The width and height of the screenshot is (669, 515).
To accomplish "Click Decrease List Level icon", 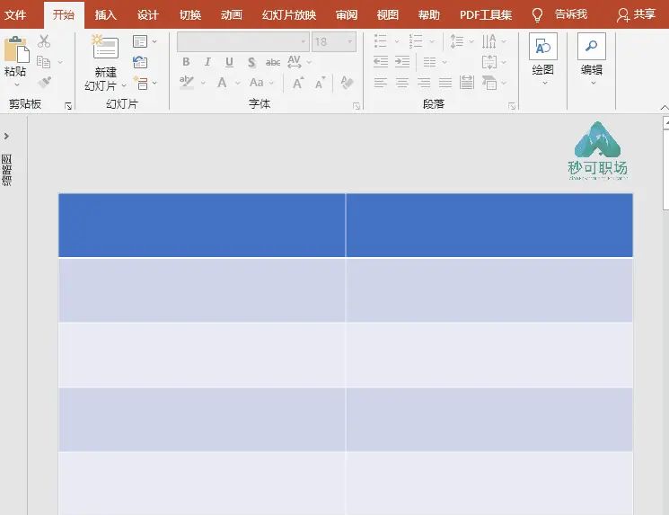I will click(381, 62).
